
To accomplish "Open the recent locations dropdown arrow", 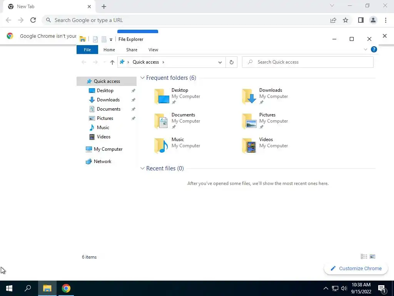I will (x=104, y=62).
